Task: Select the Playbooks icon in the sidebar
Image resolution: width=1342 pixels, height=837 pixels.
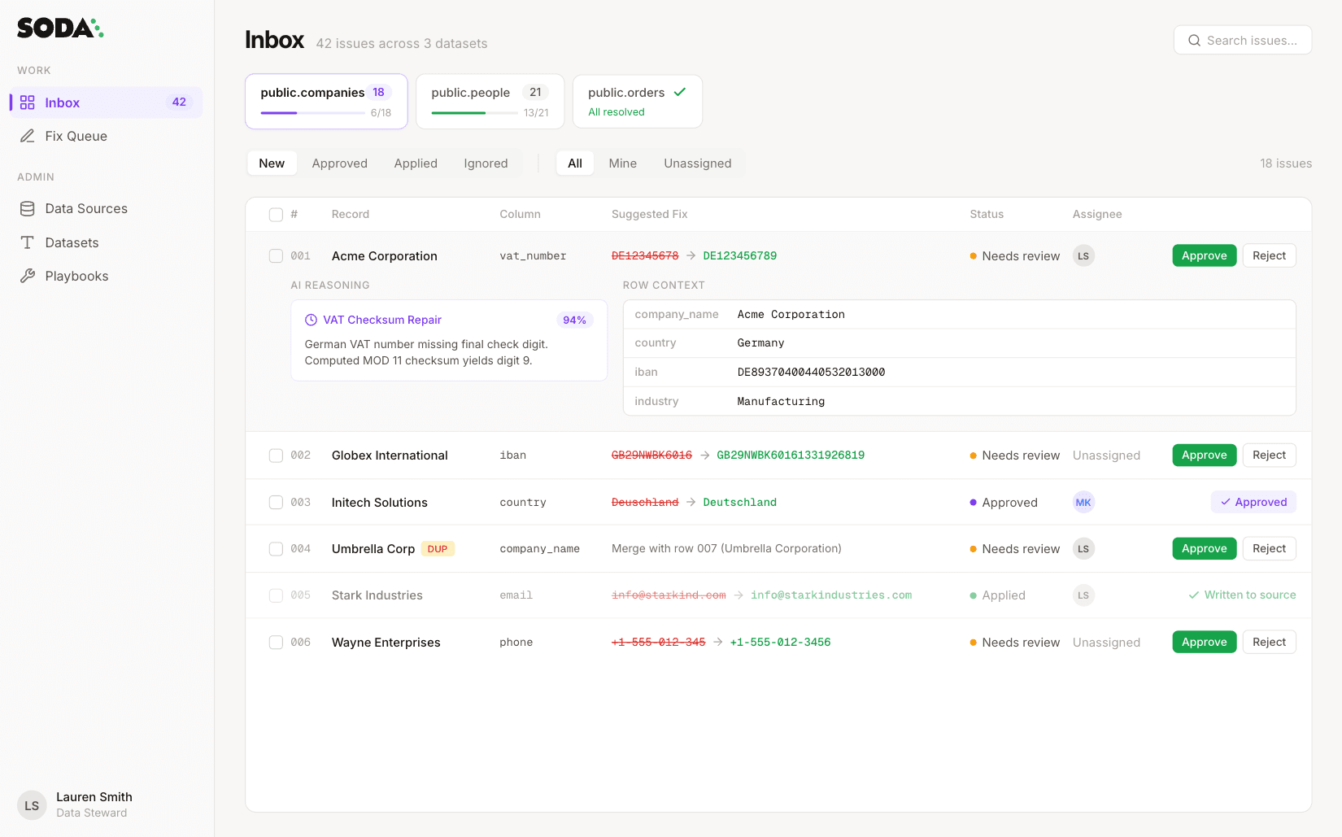Action: coord(28,276)
